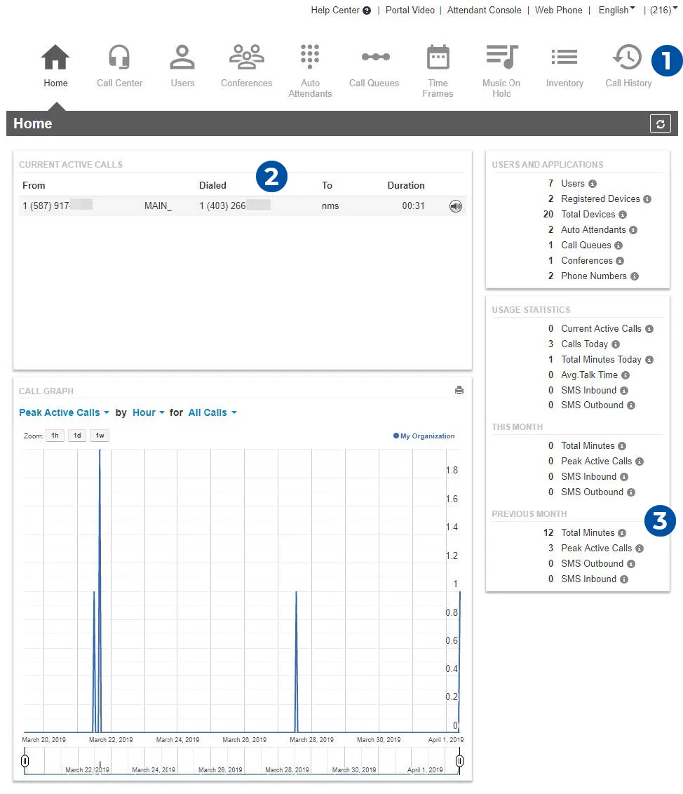683x794 pixels.
Task: Click the From column header
Action: point(34,185)
